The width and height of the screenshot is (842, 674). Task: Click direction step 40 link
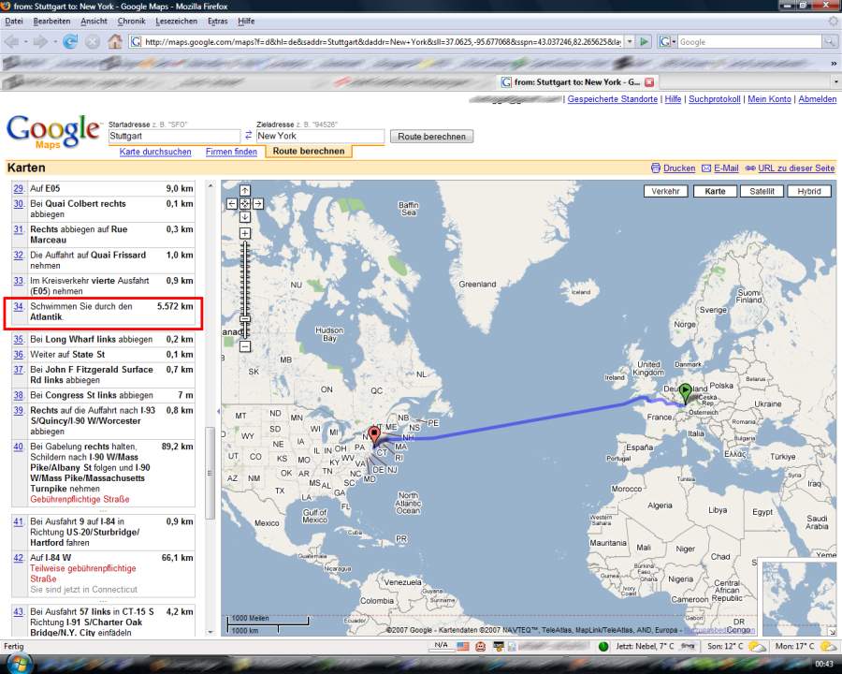pos(19,447)
